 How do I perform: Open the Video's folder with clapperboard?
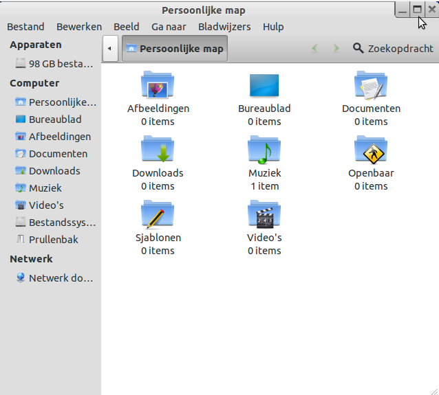coord(264,214)
